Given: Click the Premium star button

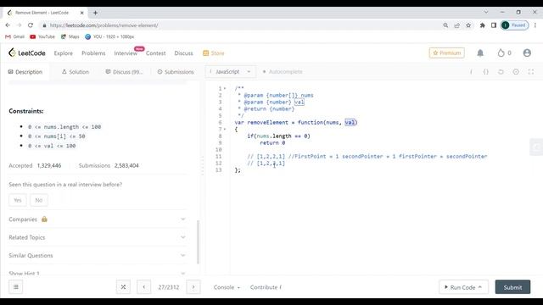Looking at the screenshot, I should tap(447, 53).
